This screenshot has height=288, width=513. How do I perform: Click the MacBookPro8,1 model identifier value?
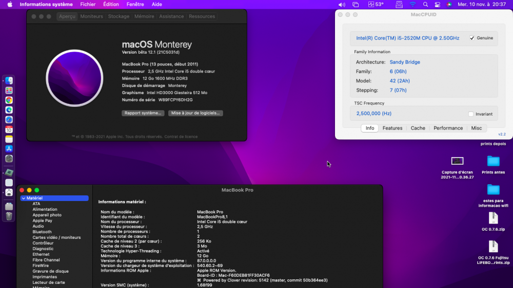[x=212, y=217]
